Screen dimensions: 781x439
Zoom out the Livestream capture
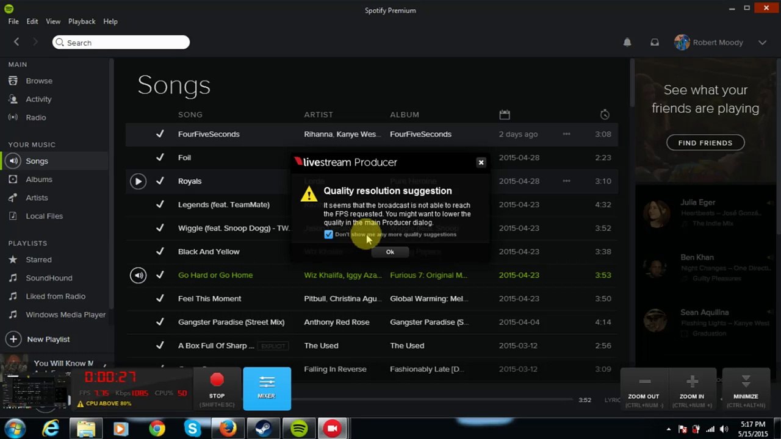644,388
